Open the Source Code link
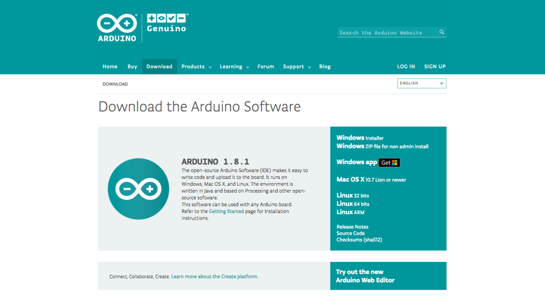545x296 pixels. coord(350,233)
